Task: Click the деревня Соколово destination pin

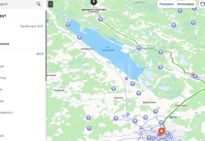Action: click(x=94, y=2)
